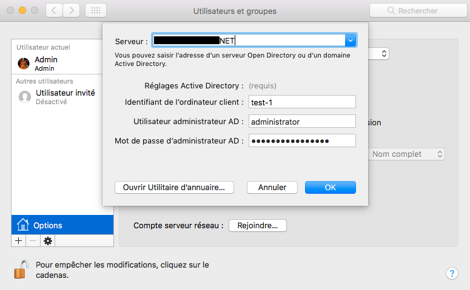Click the Rechercher search field
Screen dimensions: 470x290
coord(418,10)
